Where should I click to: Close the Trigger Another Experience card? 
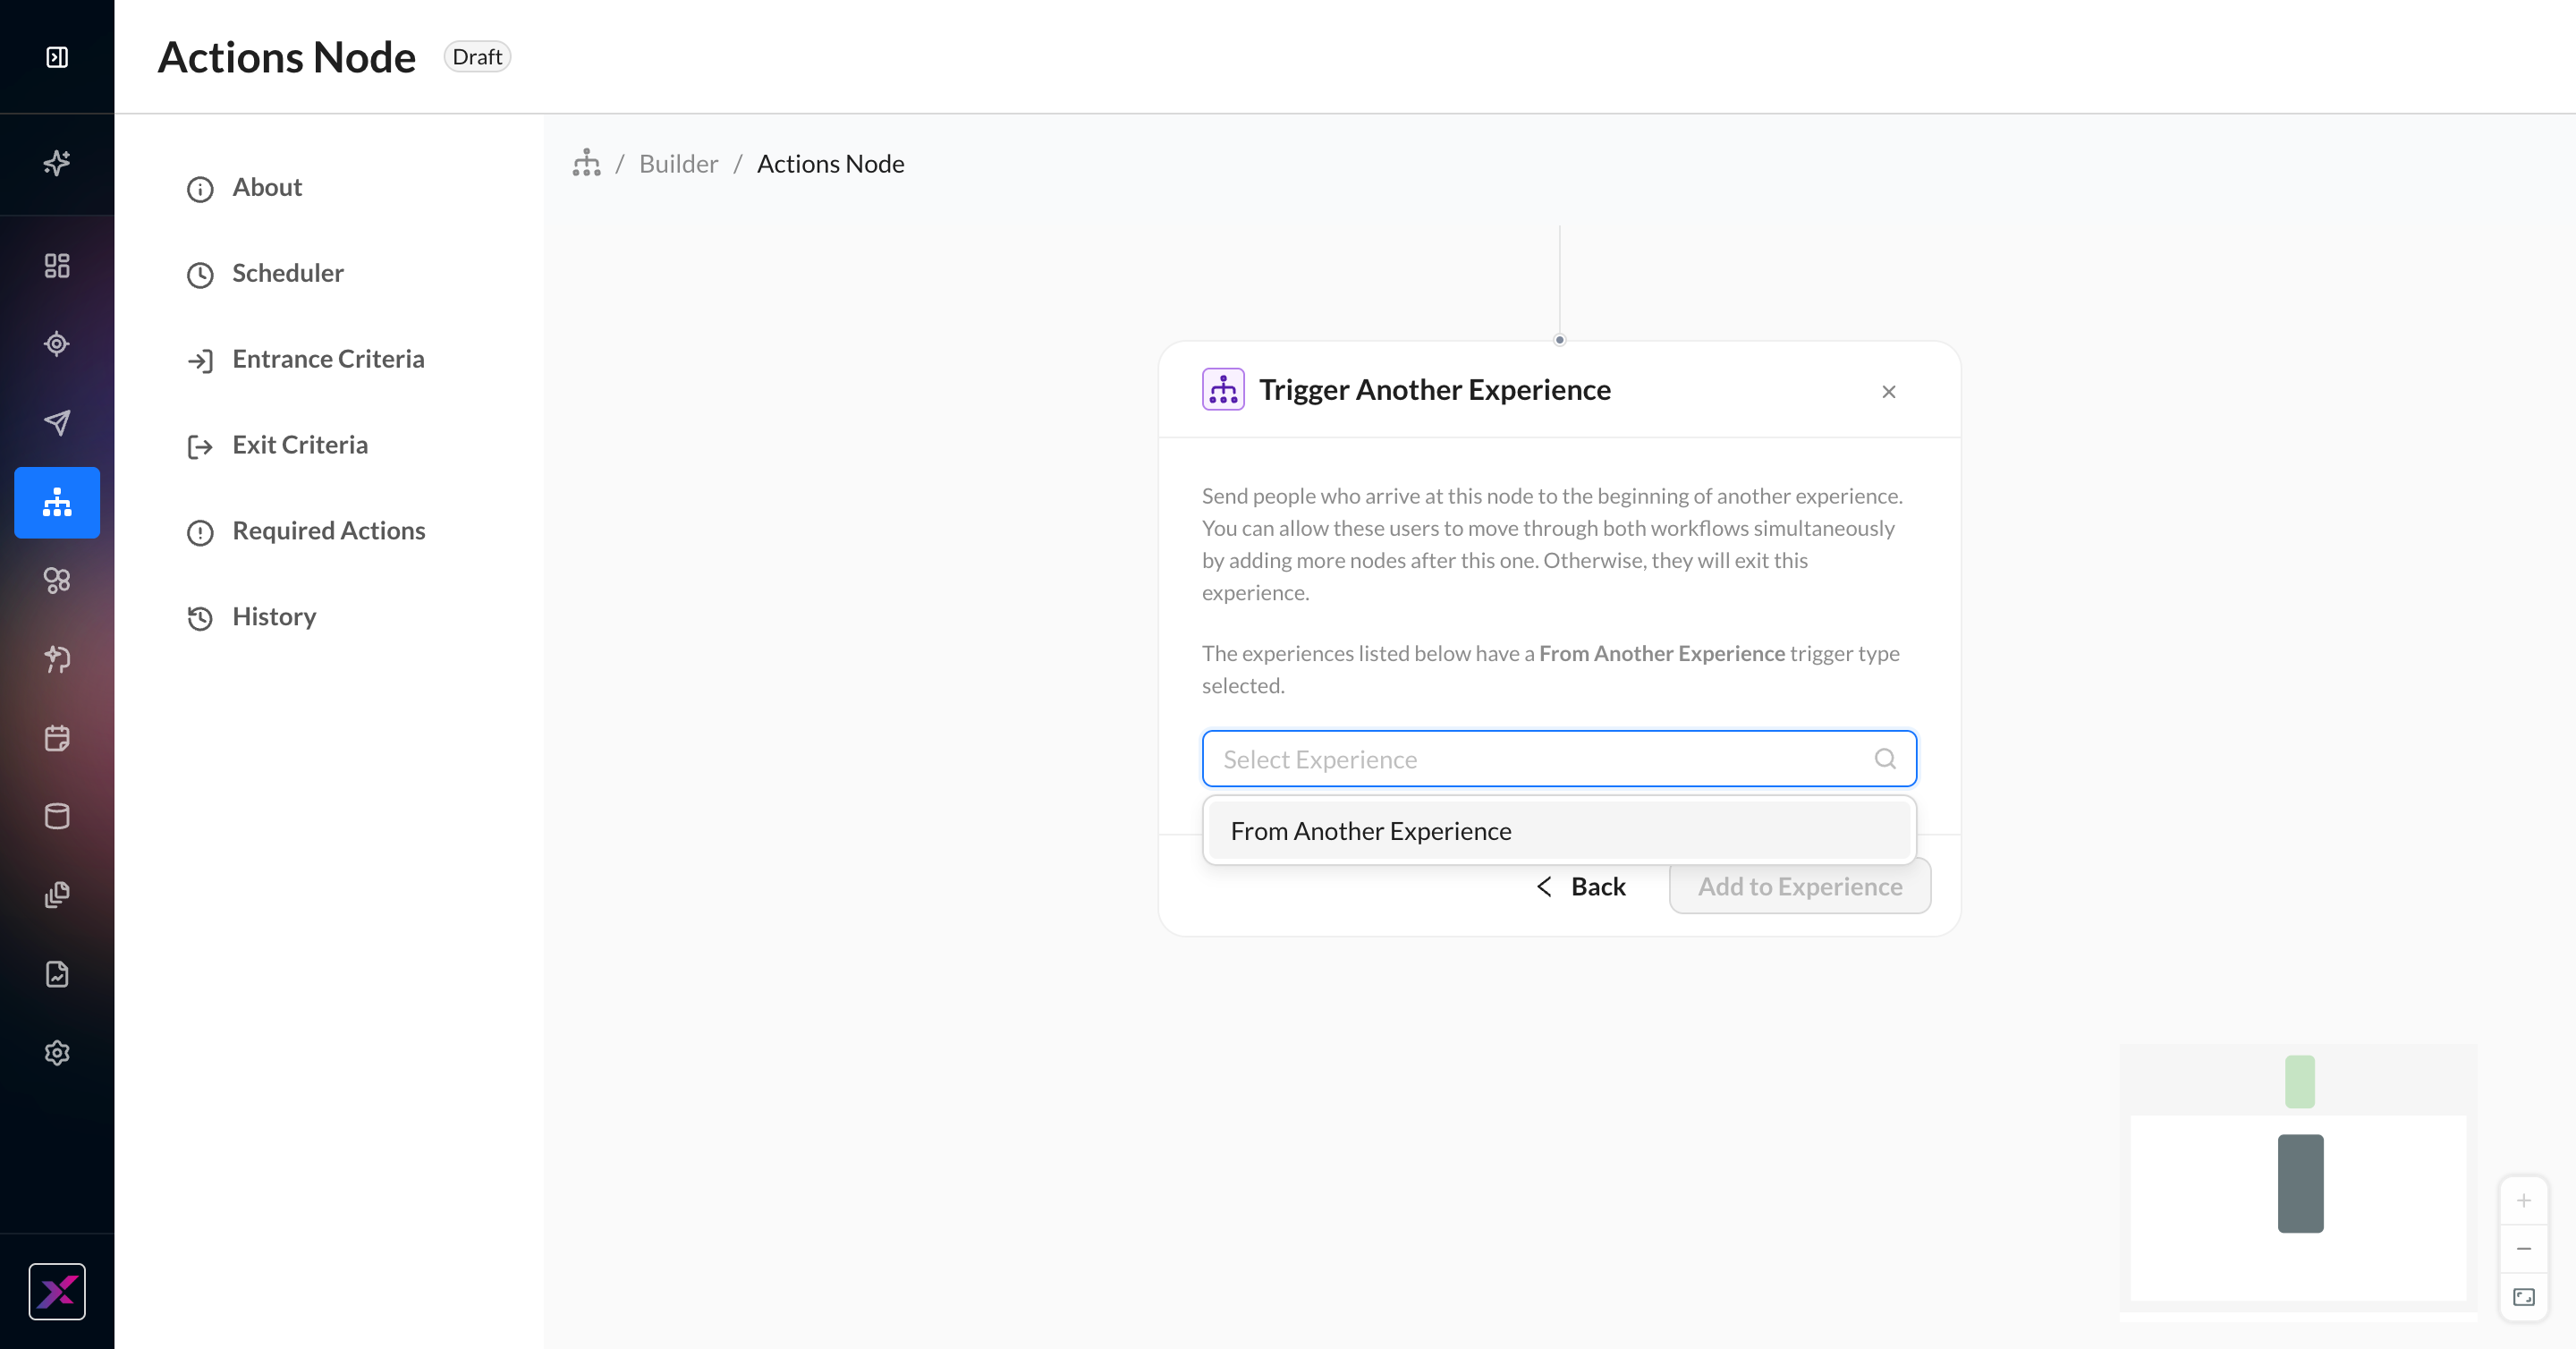coord(1889,392)
